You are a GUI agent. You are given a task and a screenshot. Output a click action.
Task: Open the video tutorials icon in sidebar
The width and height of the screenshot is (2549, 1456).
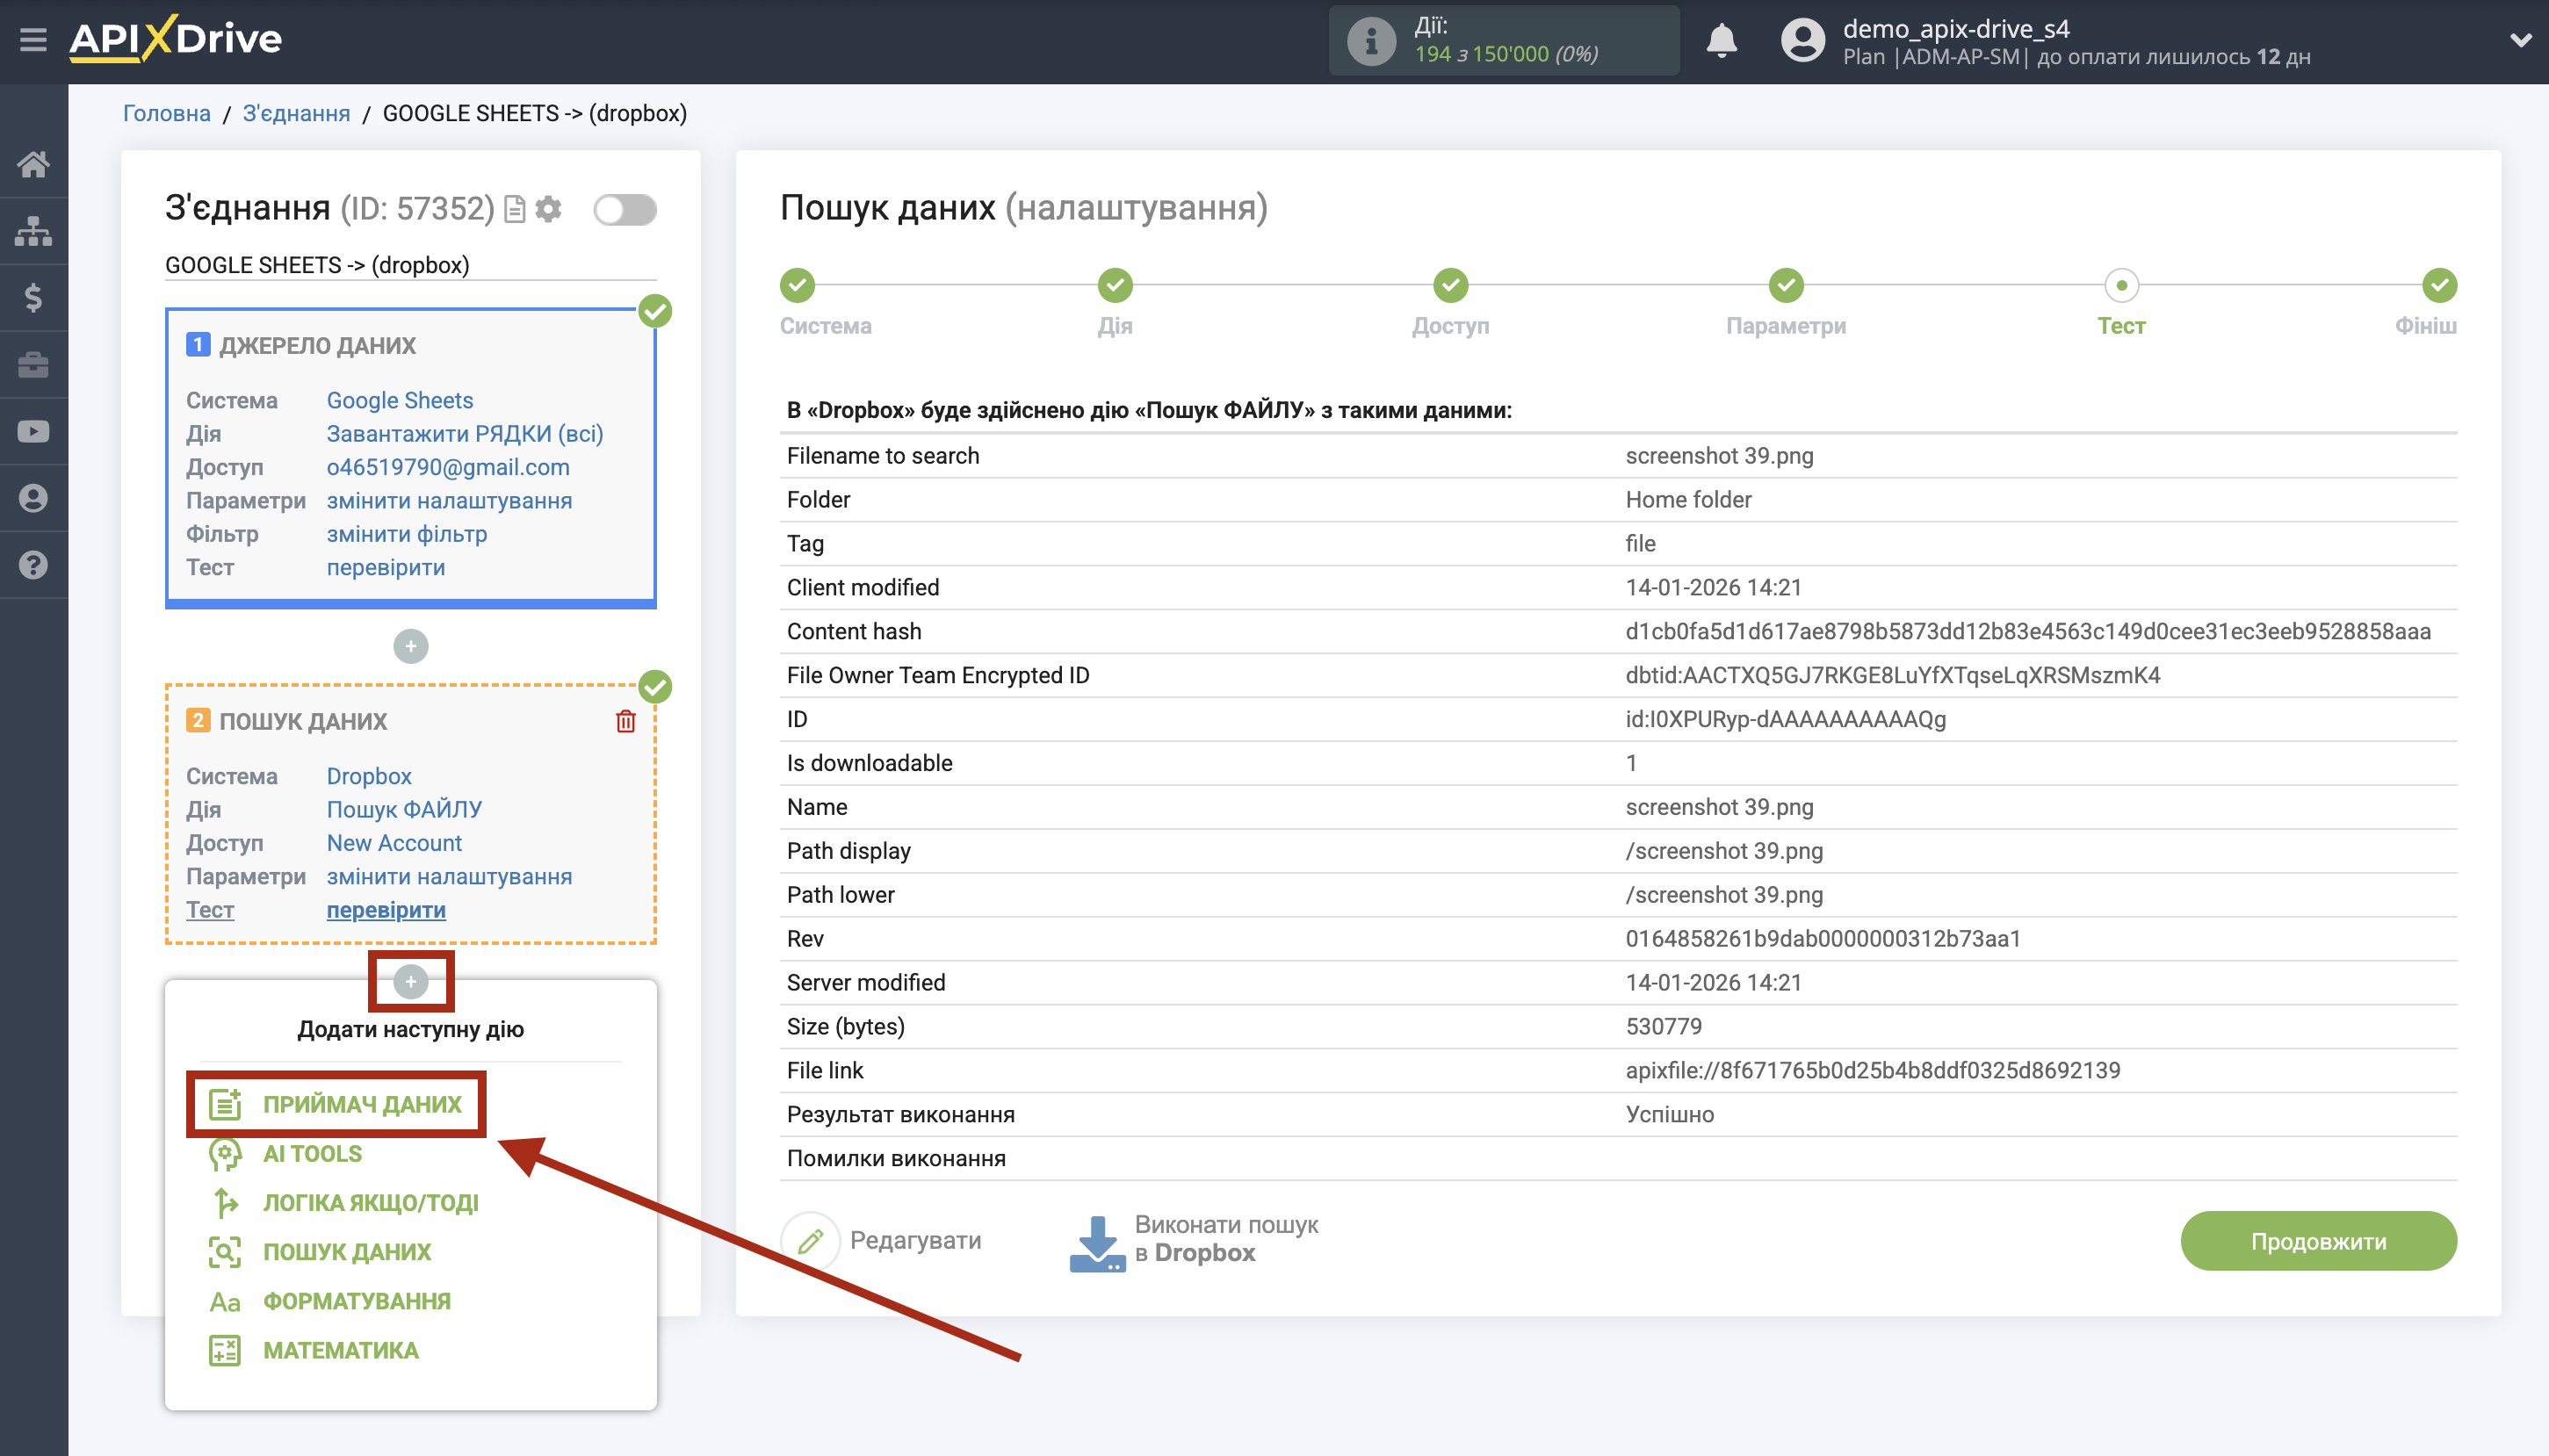click(x=34, y=430)
